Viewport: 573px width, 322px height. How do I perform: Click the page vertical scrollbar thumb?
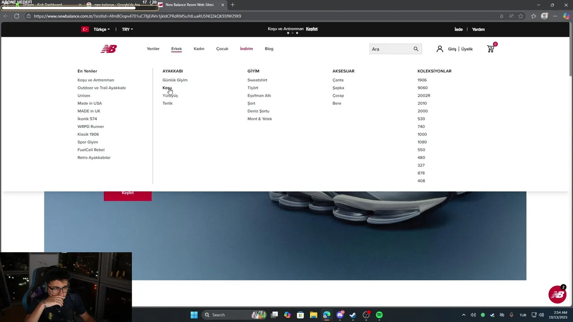pyautogui.click(x=570, y=50)
